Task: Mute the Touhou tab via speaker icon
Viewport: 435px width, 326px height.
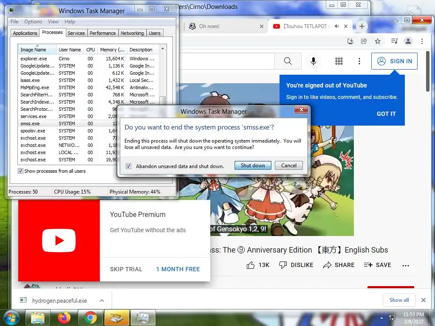Action: [x=337, y=26]
